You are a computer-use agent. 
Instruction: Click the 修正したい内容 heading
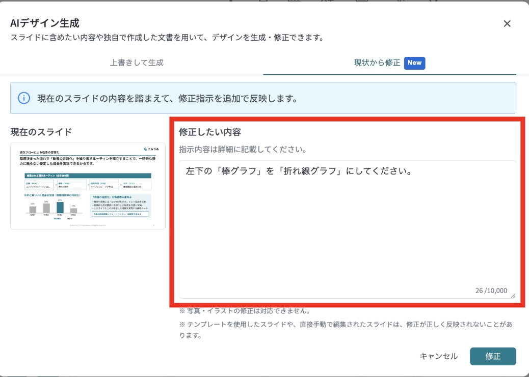coord(210,132)
